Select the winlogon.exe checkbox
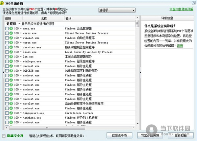 tap(7, 61)
